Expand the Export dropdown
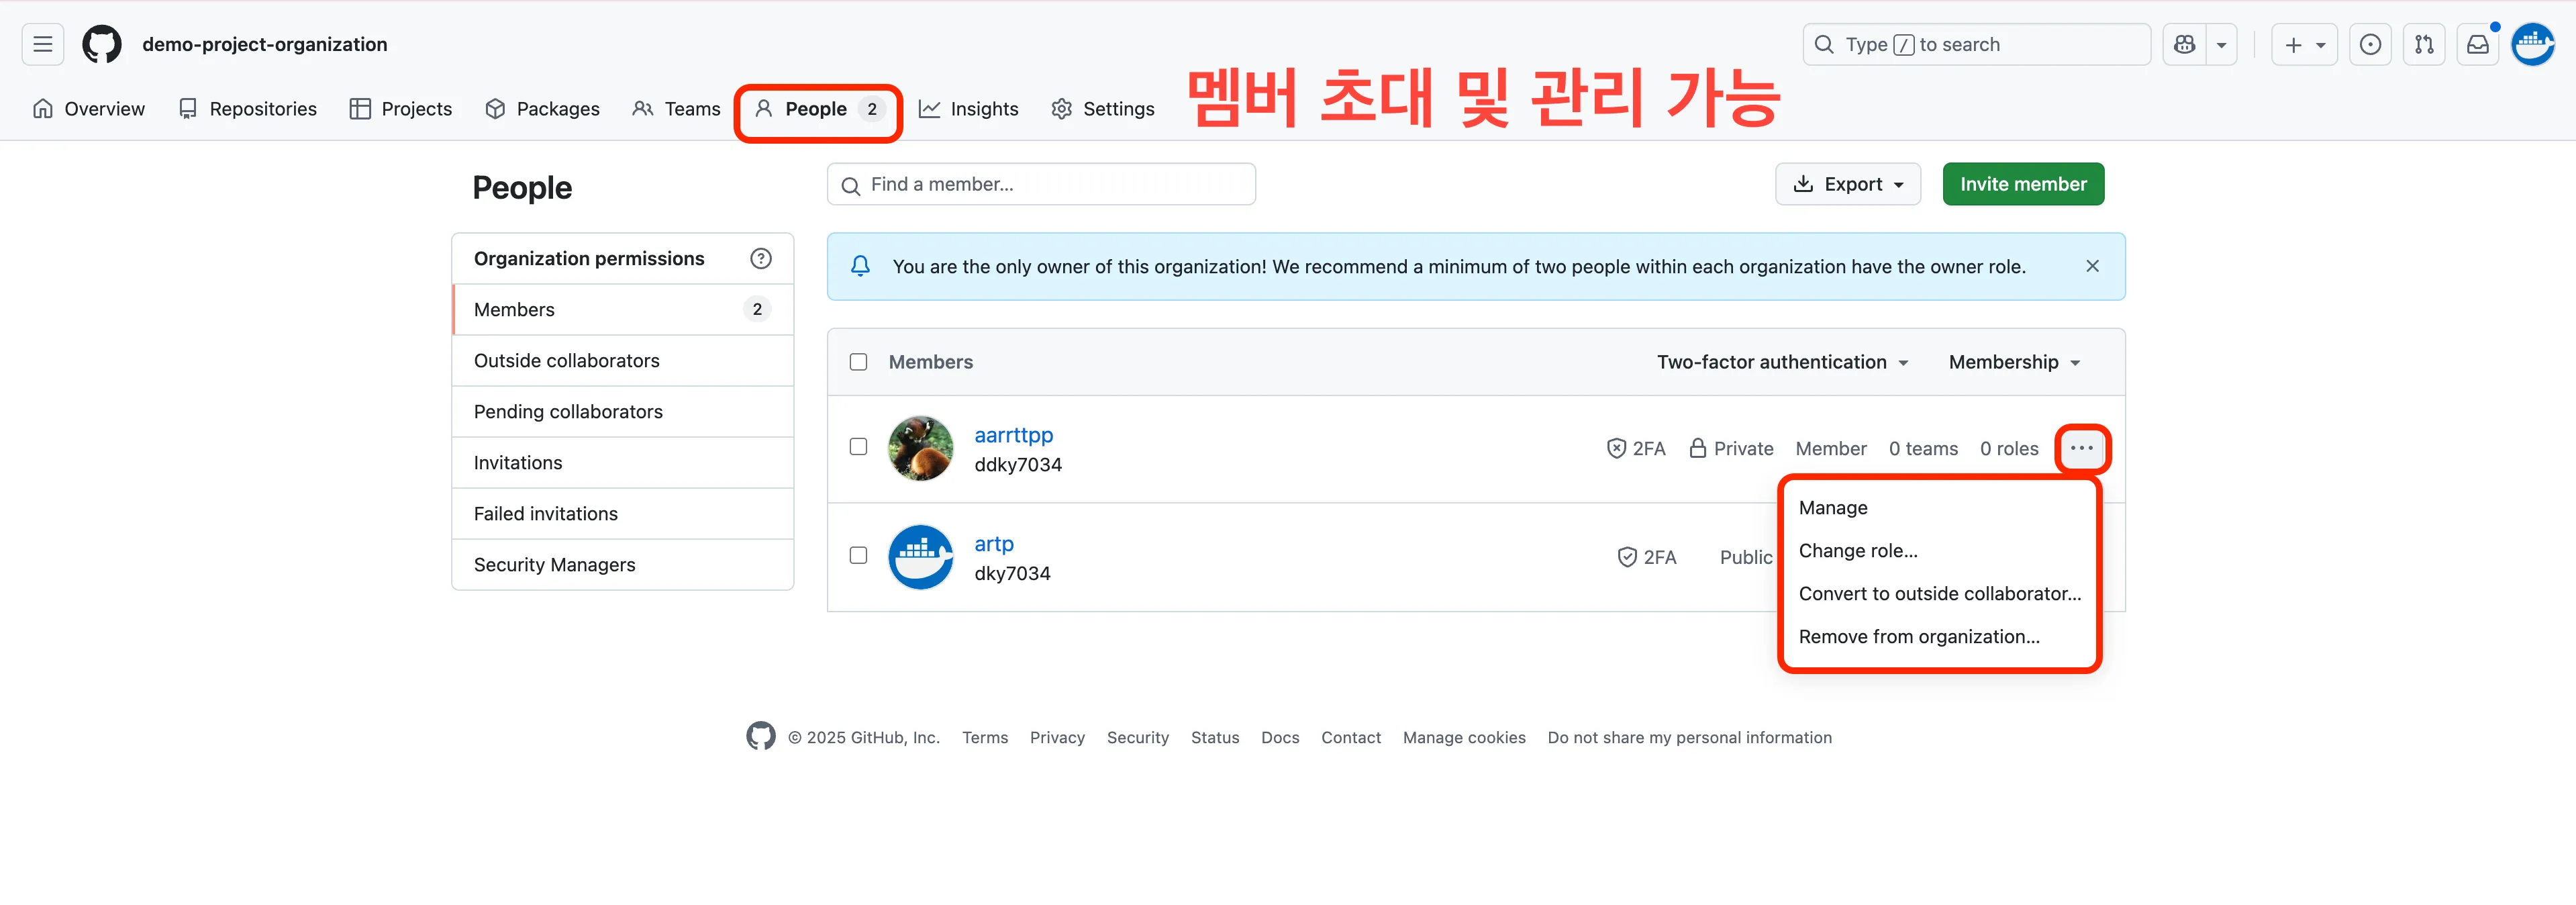Screen dimensions: 2576x905 1847,184
